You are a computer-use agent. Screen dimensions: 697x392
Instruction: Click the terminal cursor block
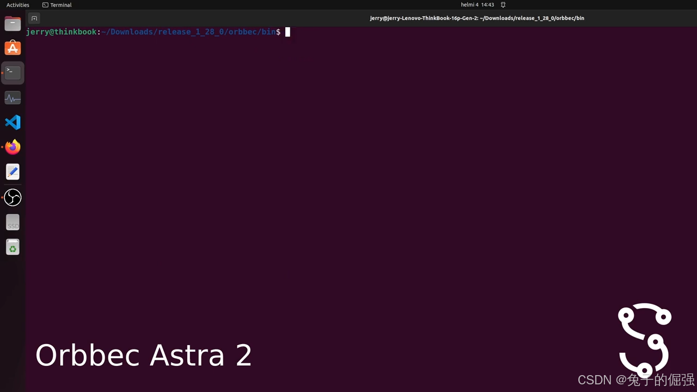click(288, 32)
